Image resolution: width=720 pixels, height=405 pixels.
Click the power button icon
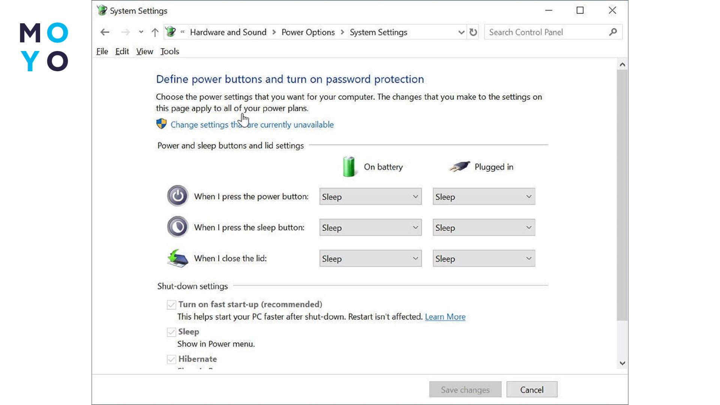coord(177,196)
